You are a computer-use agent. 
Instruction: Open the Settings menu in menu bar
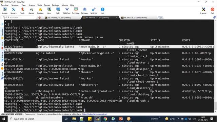[x=55, y=5]
